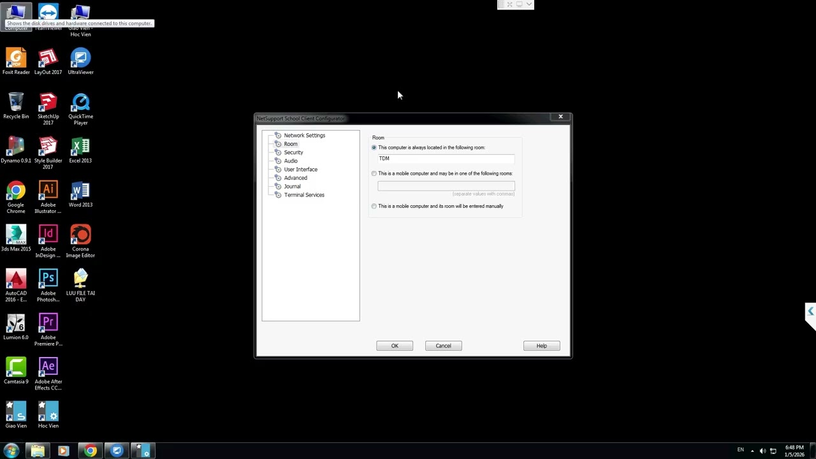Select the Recycle Bin icon
The width and height of the screenshot is (816, 459).
click(16, 106)
